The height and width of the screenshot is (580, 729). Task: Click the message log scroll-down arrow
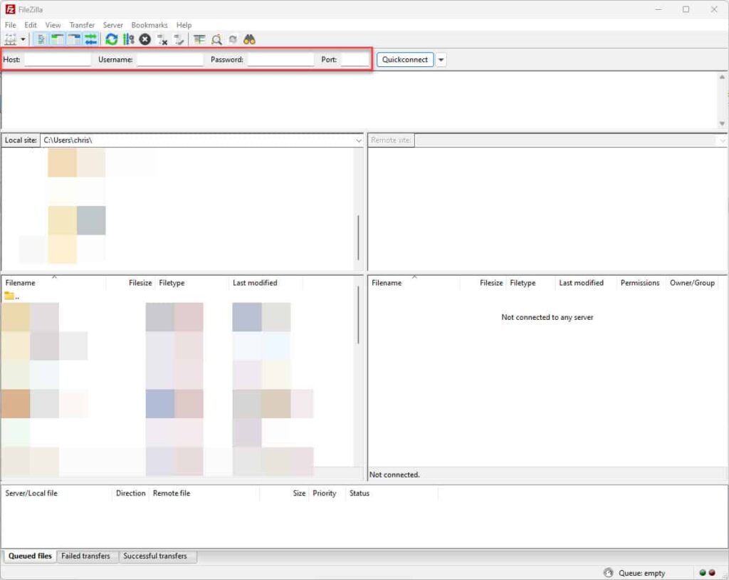[722, 123]
